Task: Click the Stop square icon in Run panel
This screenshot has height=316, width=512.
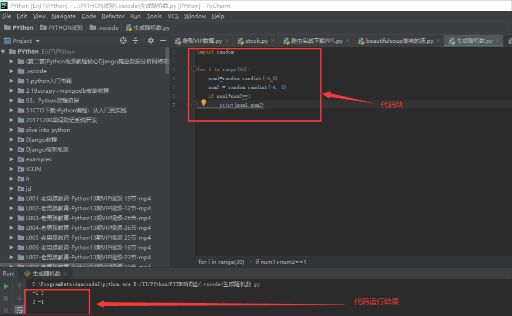Action: click(6, 298)
